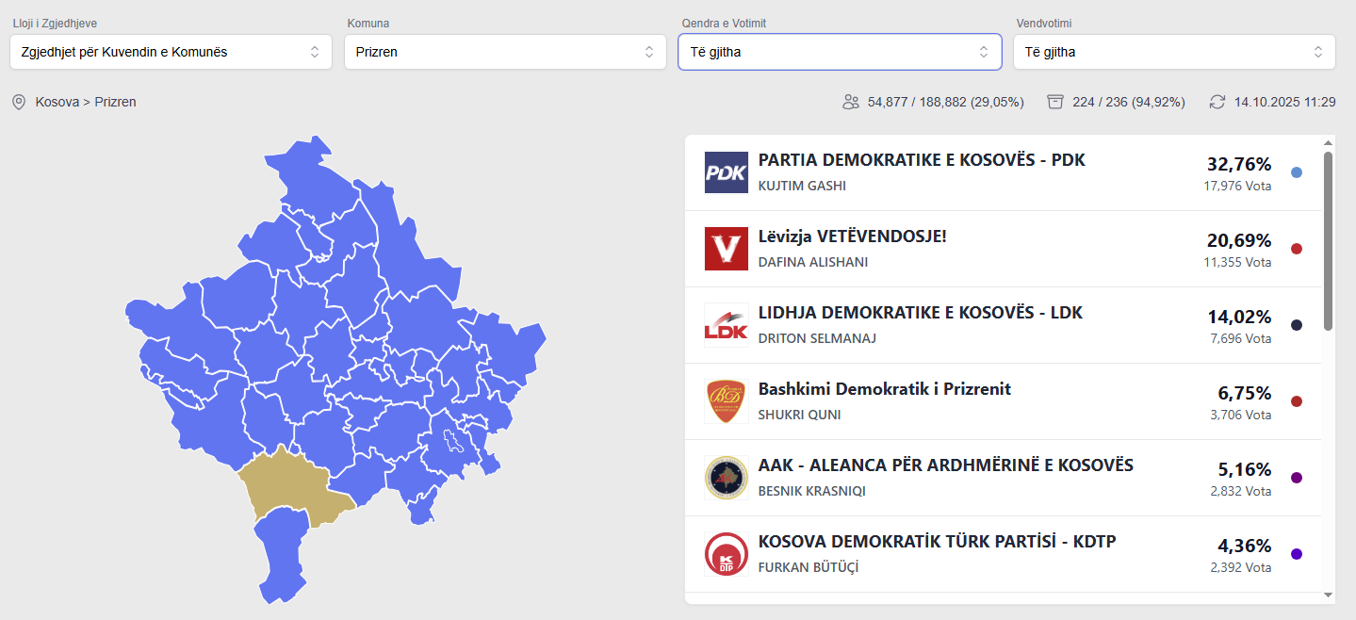Click the ballot box counted icon

[1055, 102]
